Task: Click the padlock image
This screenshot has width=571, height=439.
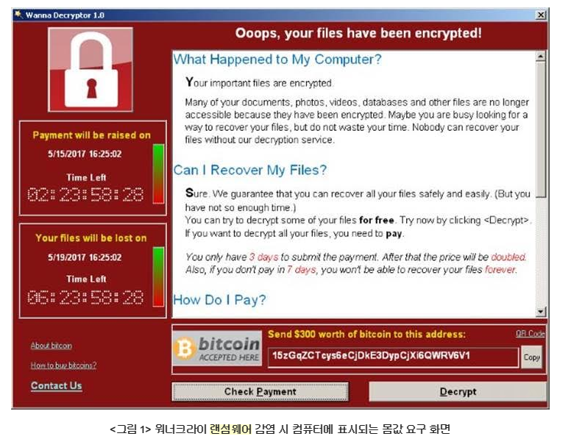Action: [91, 70]
